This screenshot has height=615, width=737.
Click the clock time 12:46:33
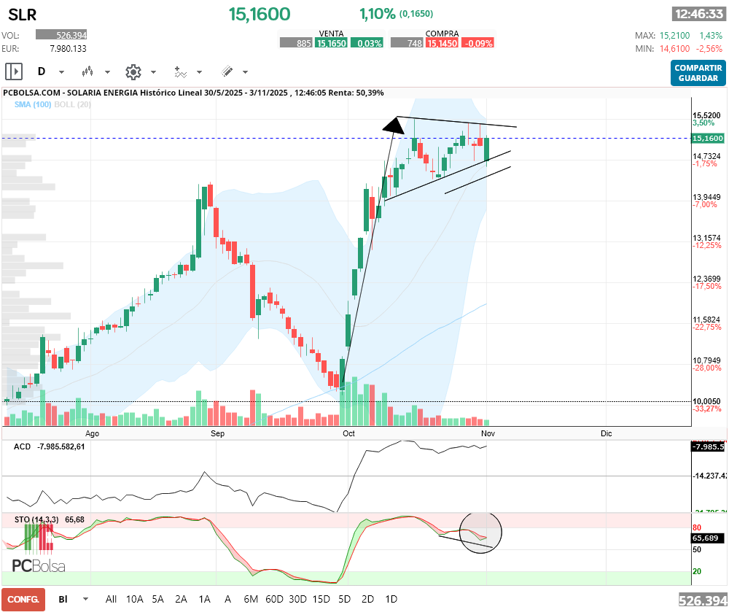[699, 14]
